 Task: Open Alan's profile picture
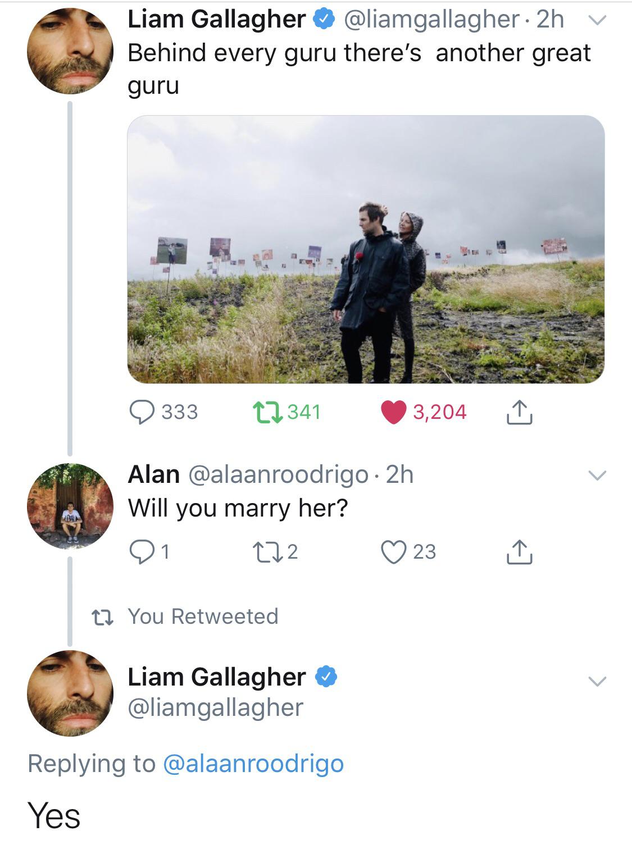pos(70,505)
